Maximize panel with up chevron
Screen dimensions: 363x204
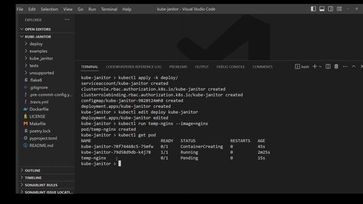point(353,66)
